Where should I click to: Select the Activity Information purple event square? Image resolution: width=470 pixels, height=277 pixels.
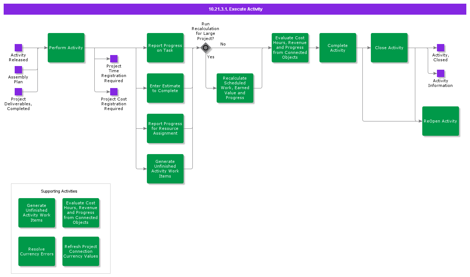(441, 73)
